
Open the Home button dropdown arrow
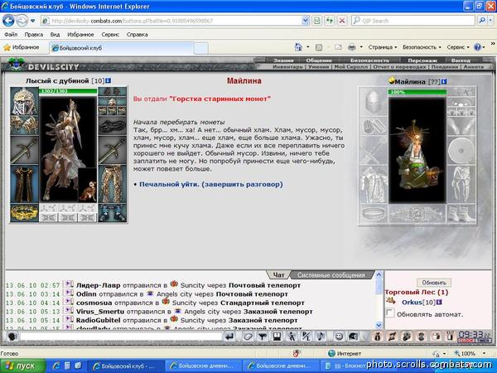point(308,47)
